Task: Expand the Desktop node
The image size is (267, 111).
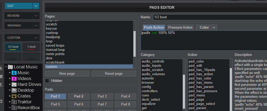Action: click(x=10, y=90)
